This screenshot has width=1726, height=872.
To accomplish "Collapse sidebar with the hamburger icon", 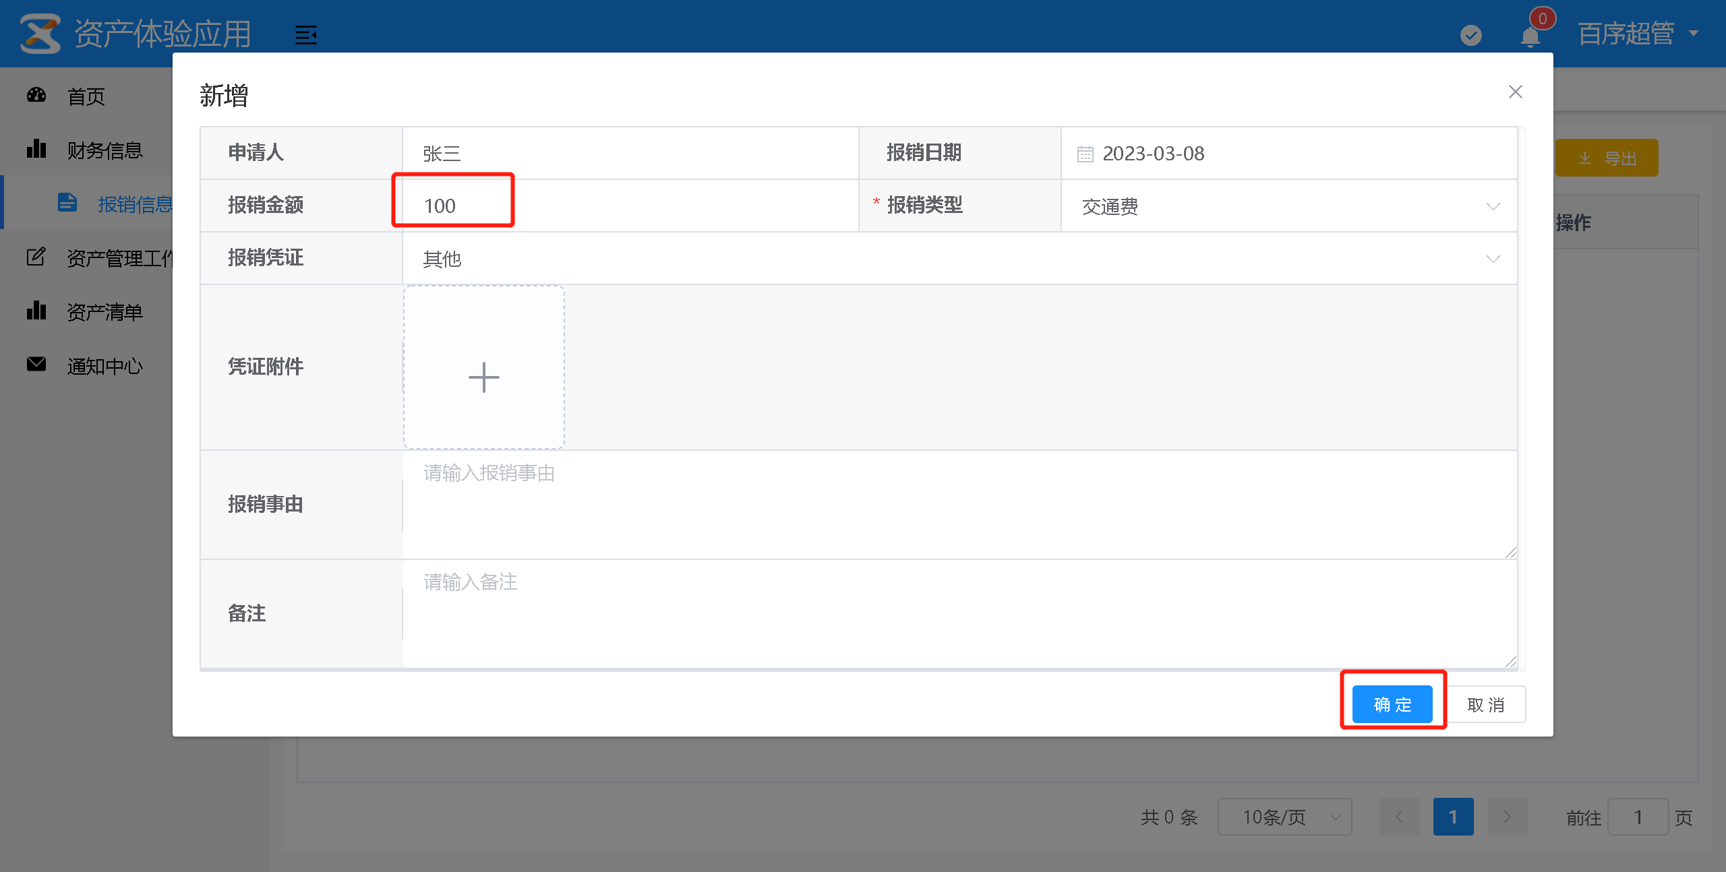I will (x=306, y=34).
